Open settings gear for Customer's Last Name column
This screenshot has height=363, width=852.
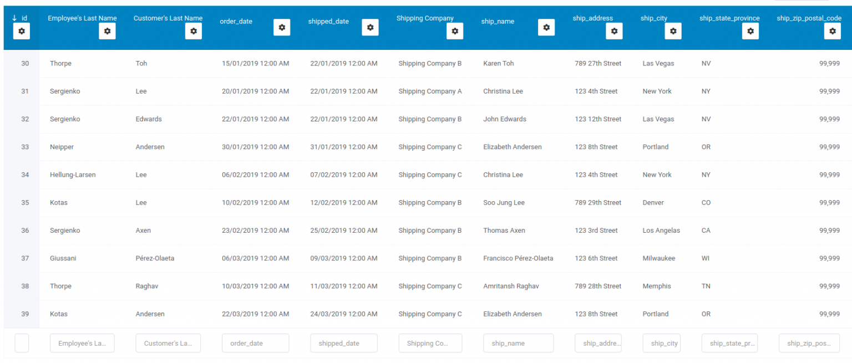[x=194, y=31]
